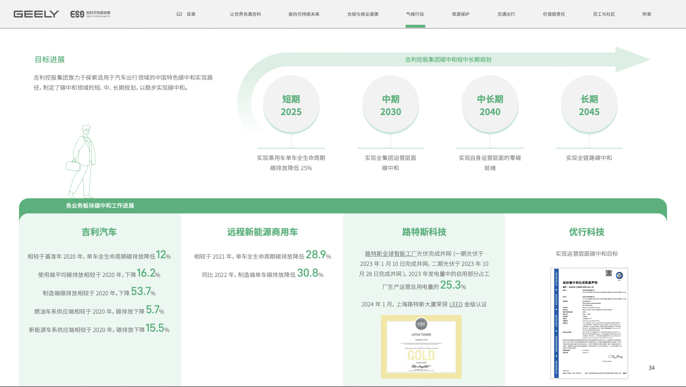Select the active 气候行动 tab

[415, 14]
